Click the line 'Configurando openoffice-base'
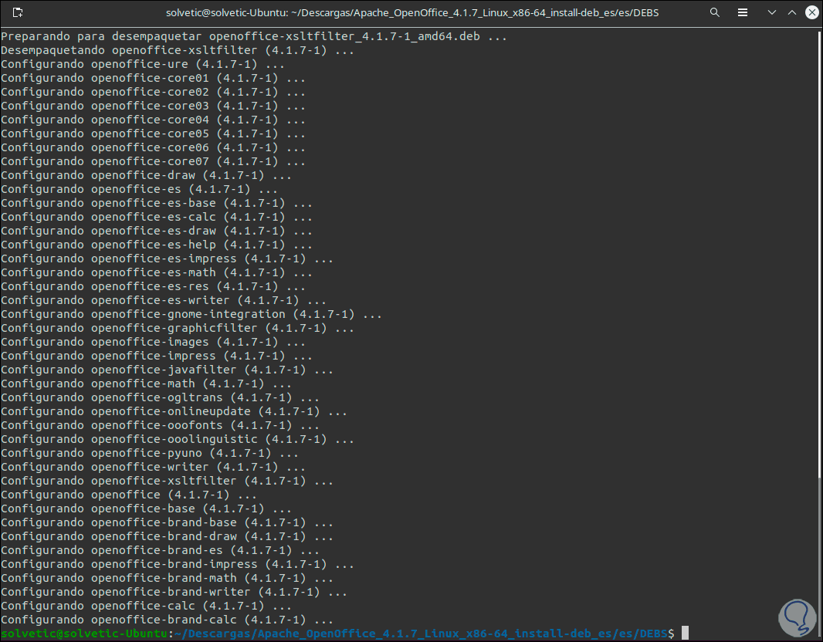The width and height of the screenshot is (823, 642). [x=147, y=509]
